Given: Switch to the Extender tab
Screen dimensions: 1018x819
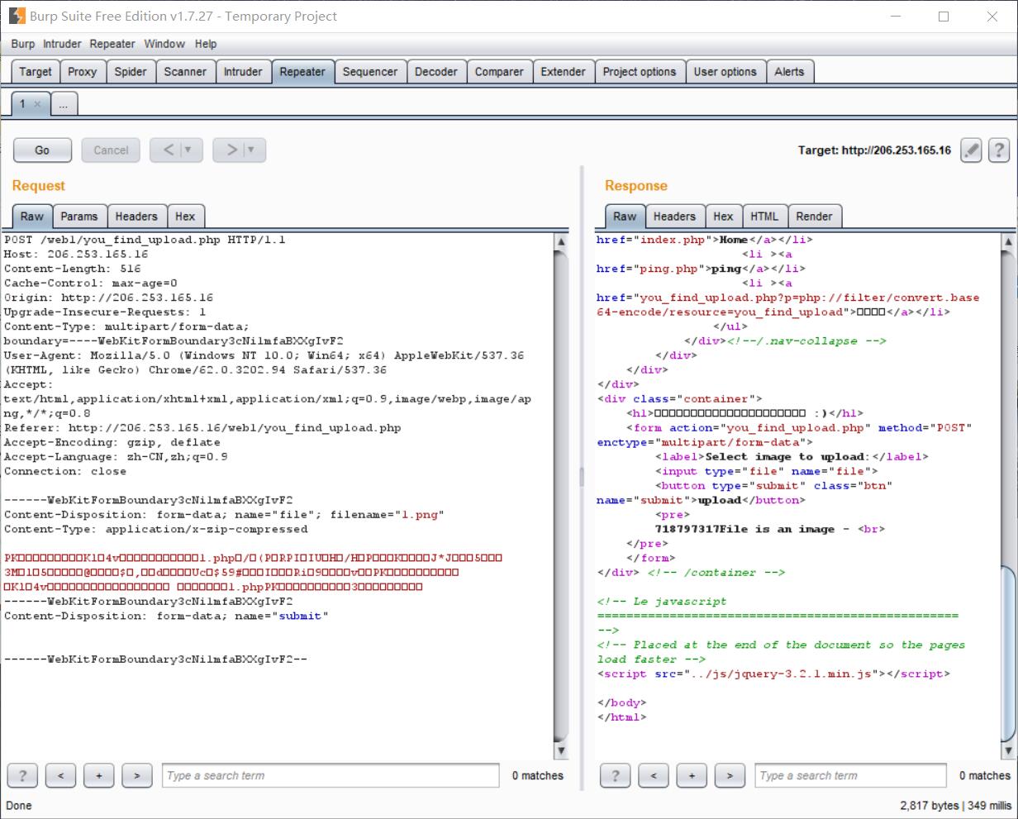Looking at the screenshot, I should (x=564, y=72).
